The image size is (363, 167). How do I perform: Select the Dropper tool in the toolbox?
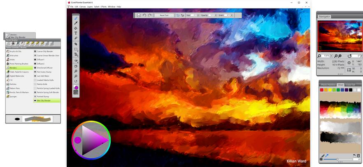[76, 23]
